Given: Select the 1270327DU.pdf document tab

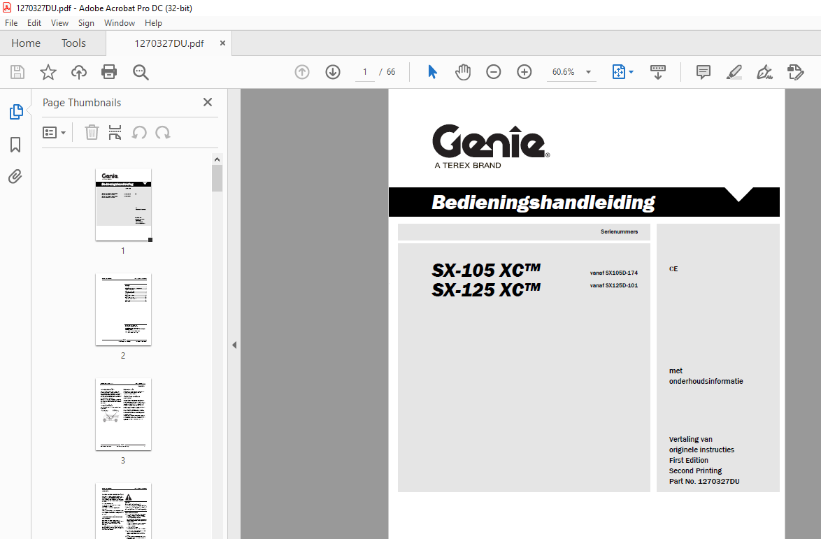Looking at the screenshot, I should coord(169,43).
